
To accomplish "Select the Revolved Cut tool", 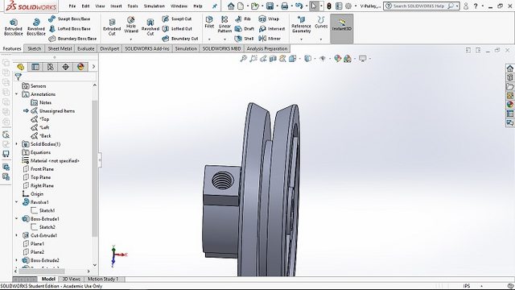I will pyautogui.click(x=150, y=27).
